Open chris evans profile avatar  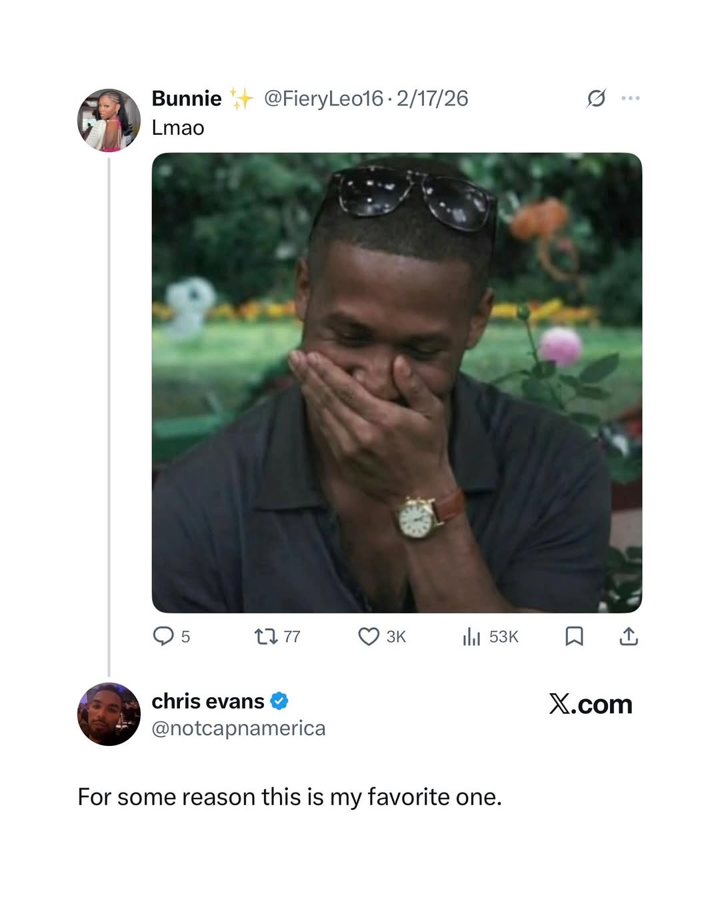(109, 714)
